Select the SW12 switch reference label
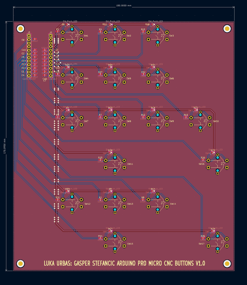Viewport: 247px width, 285px height. (x=87, y=204)
